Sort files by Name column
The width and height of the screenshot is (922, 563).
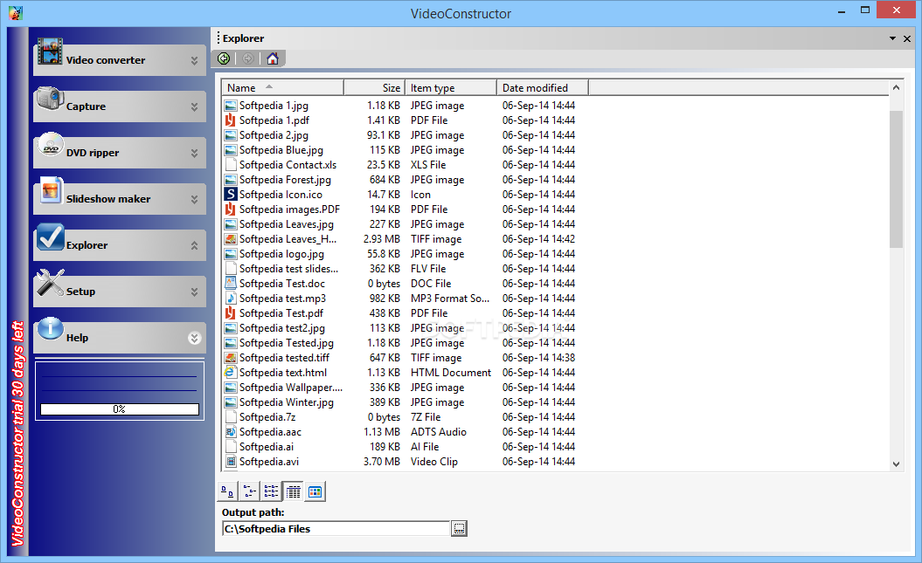282,87
